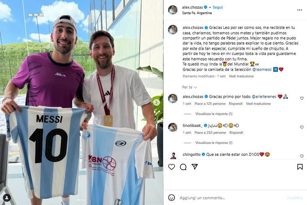Expand the Per te comment sorting dropdown
Image resolution: width=307 pixels, height=205 pixels.
(190, 87)
